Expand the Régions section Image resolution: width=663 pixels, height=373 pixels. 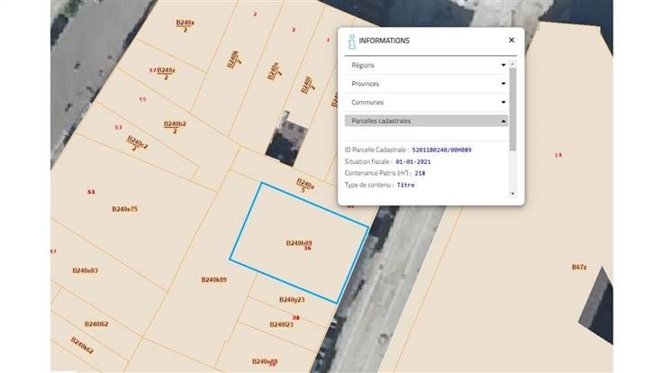coord(503,65)
